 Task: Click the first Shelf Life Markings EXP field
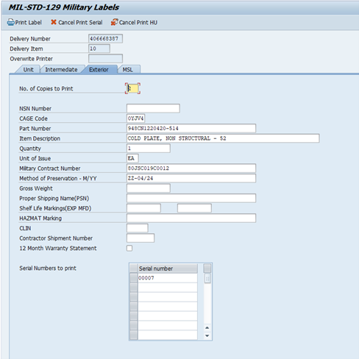(143, 208)
